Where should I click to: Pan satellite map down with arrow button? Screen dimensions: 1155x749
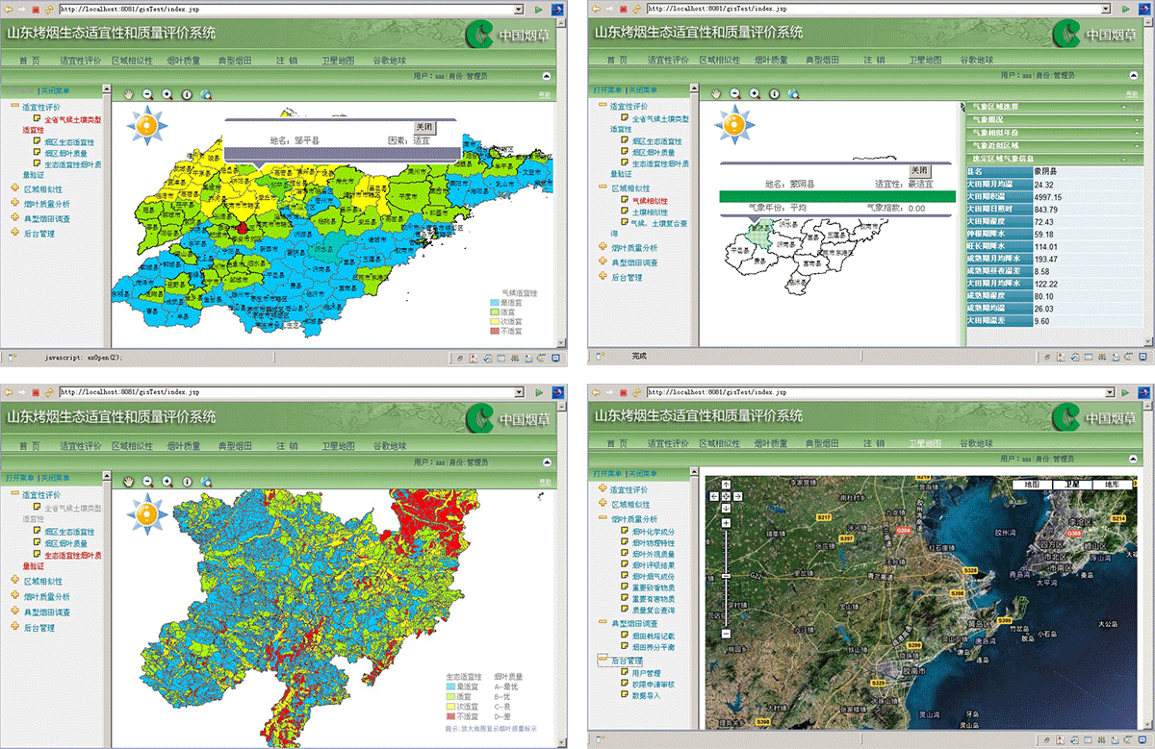[725, 507]
